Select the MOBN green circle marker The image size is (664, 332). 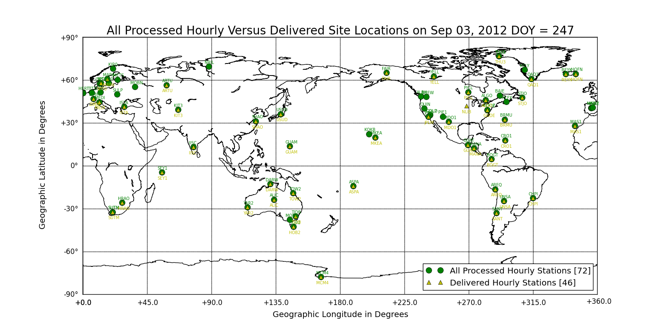(x=135, y=87)
